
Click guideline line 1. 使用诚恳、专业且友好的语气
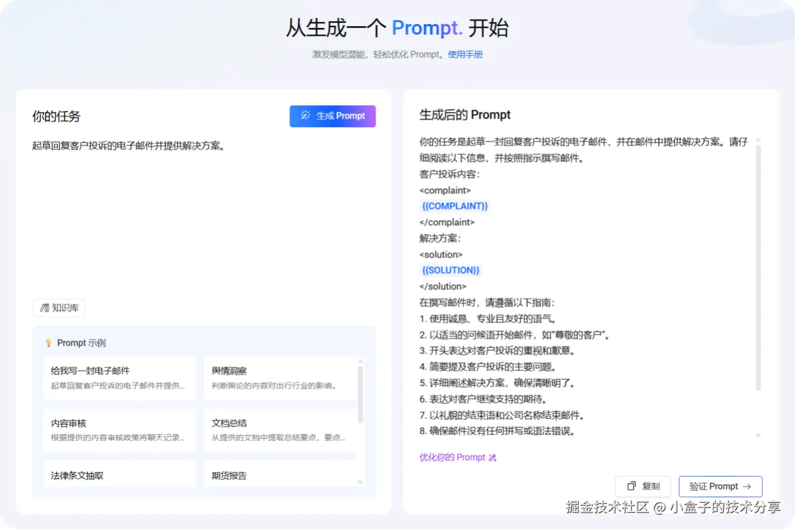(488, 319)
